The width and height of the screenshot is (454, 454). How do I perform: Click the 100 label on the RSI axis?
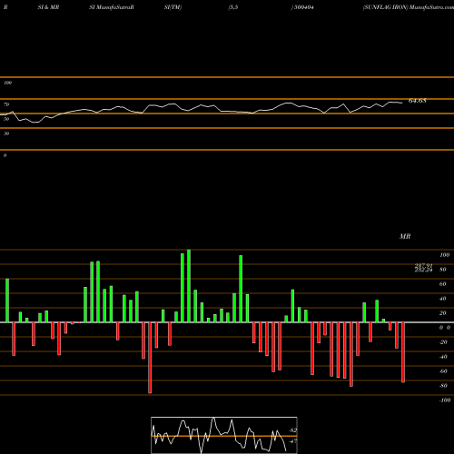pyautogui.click(x=7, y=83)
